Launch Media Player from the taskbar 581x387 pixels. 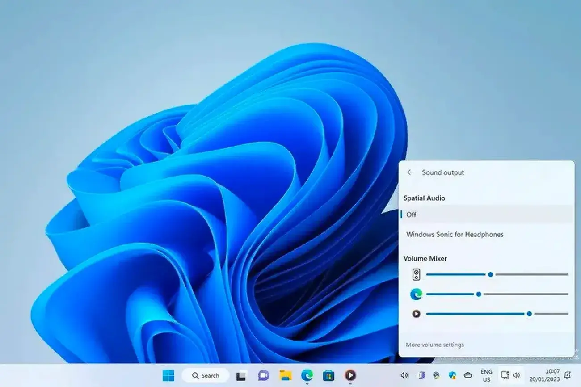[x=351, y=375]
